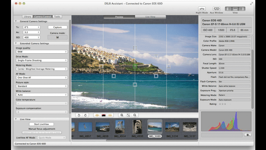Toggle the left sidebar view segment
The width and height of the screenshot is (266, 150).
(229, 9)
